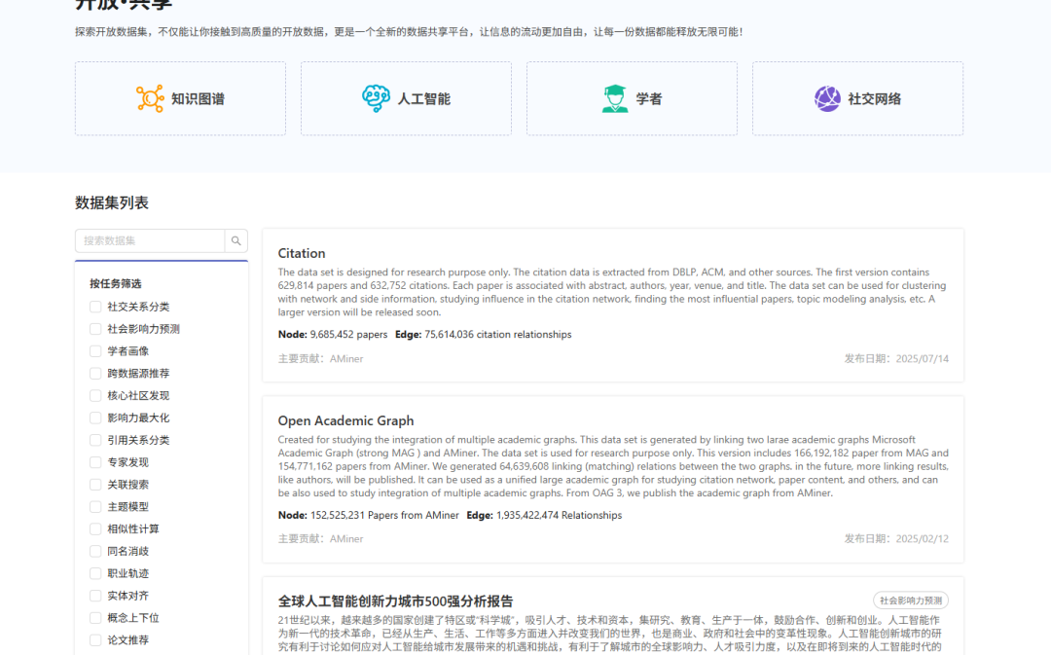Enable the 职业轨迹 filter
1051x655 pixels.
click(95, 573)
